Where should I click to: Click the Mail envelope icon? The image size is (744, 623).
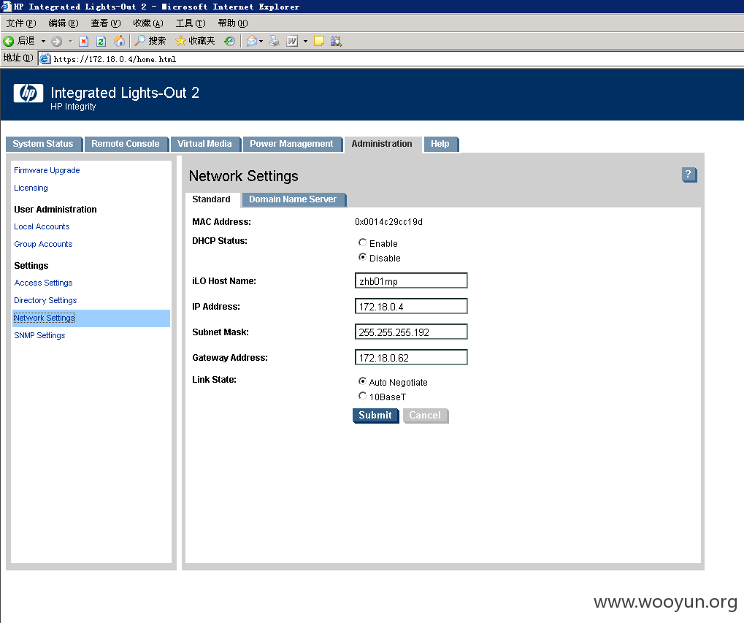coord(251,42)
